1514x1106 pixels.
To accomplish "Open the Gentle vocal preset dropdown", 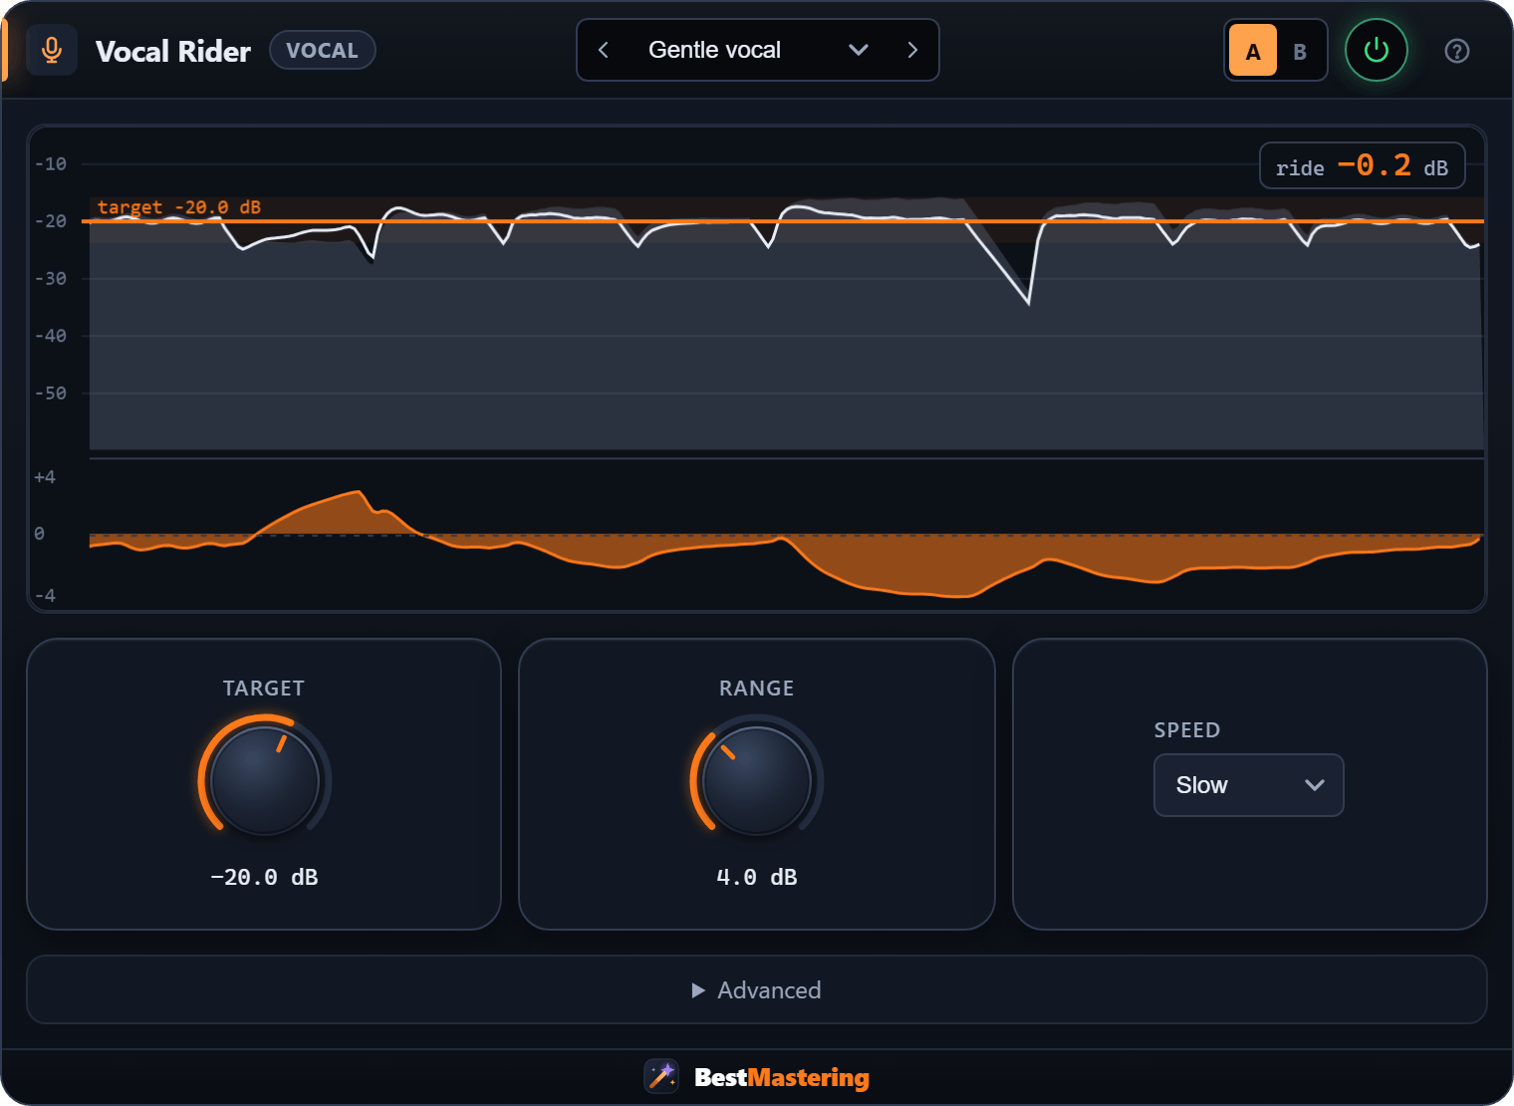I will pyautogui.click(x=757, y=50).
